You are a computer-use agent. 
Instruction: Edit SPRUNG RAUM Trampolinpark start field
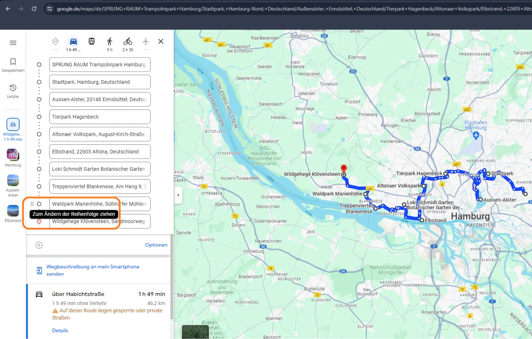click(100, 65)
